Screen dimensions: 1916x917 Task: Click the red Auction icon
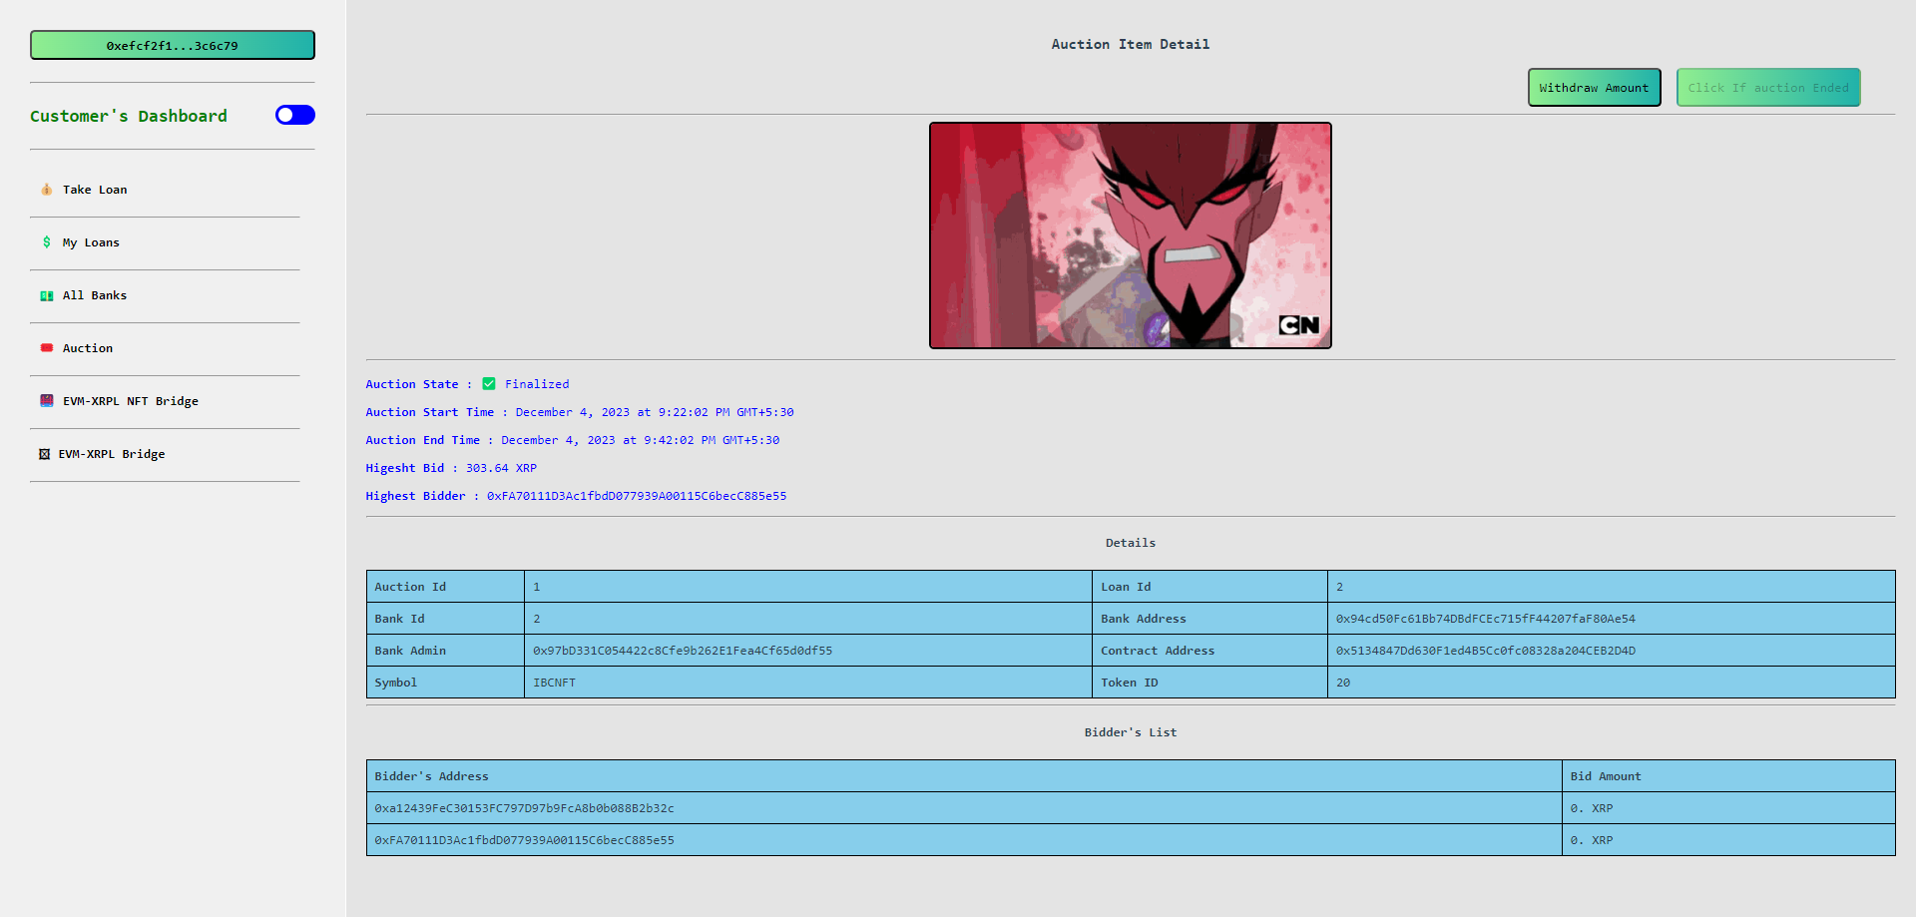pyautogui.click(x=46, y=348)
